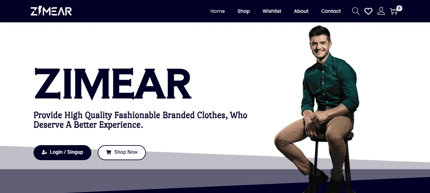430x193 pixels.
Task: Click the large ZIMEAR hero heading
Action: click(x=112, y=84)
